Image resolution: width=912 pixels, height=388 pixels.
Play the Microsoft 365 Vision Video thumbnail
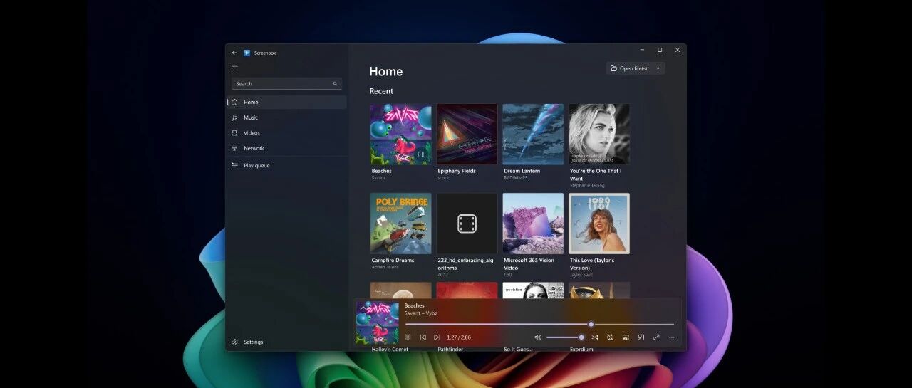(x=533, y=224)
